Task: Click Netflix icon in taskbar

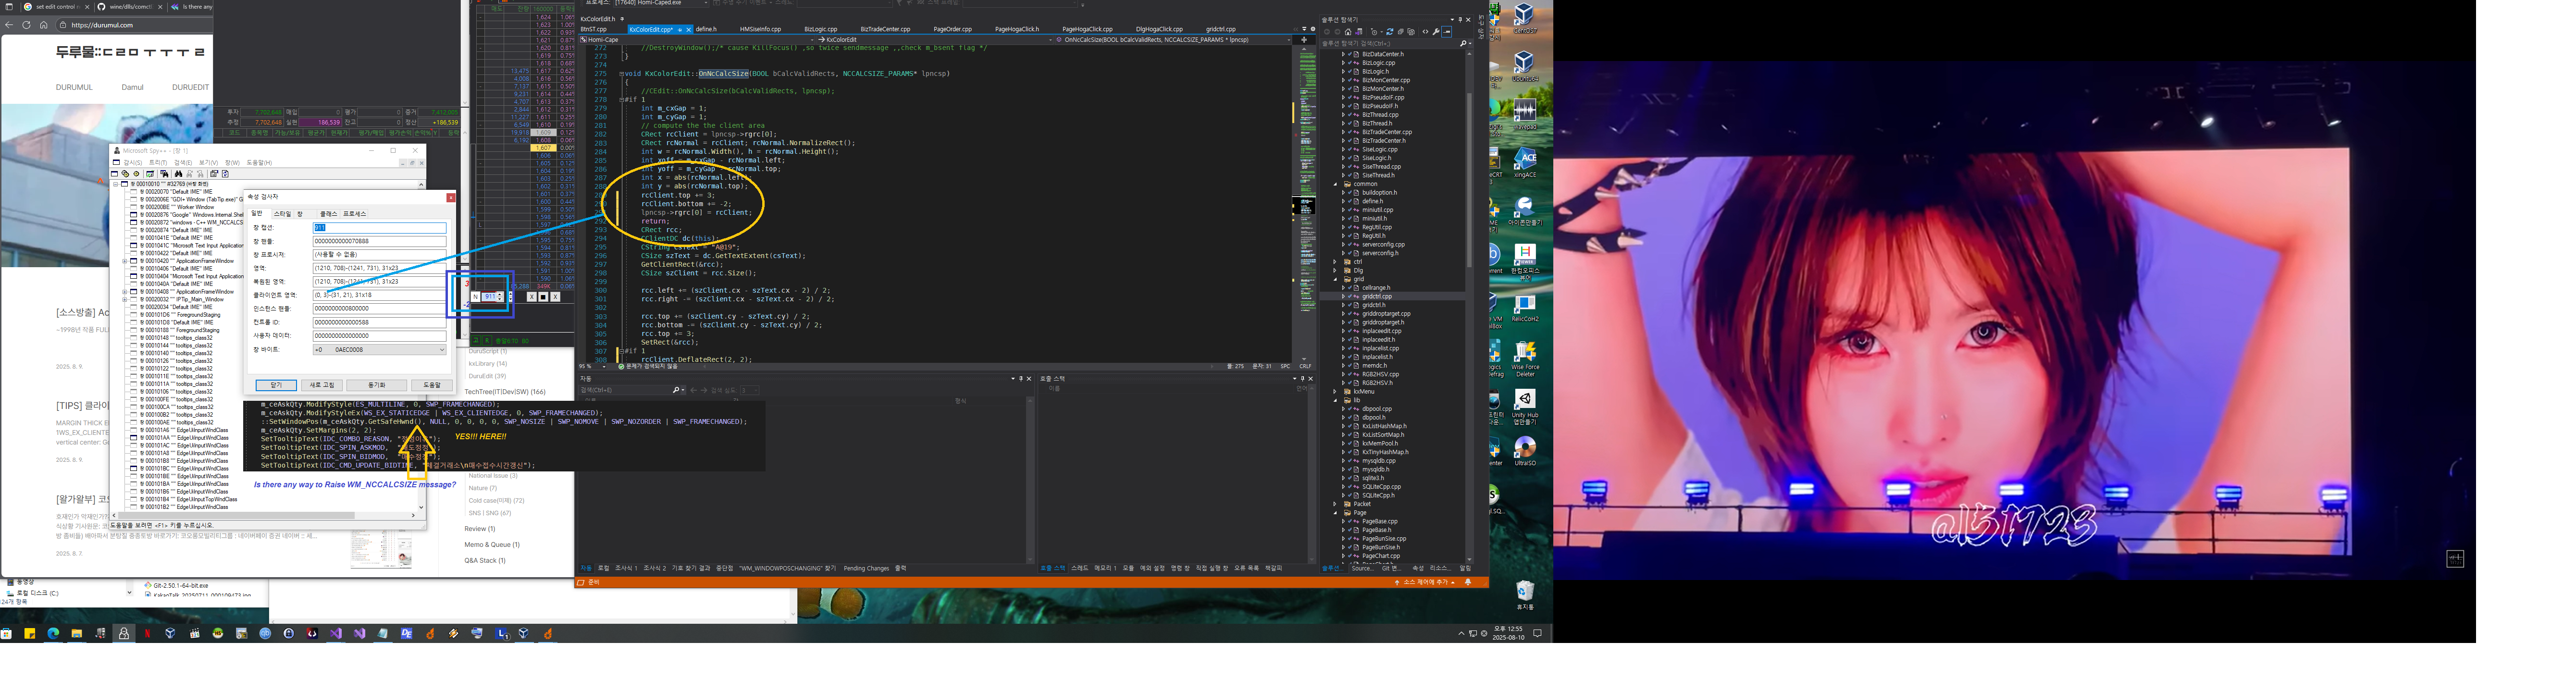Action: tap(147, 634)
